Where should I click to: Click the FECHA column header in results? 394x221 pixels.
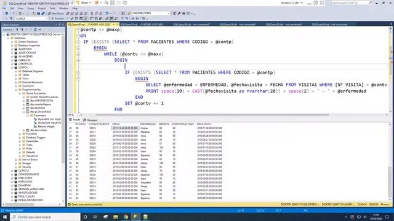116,124
